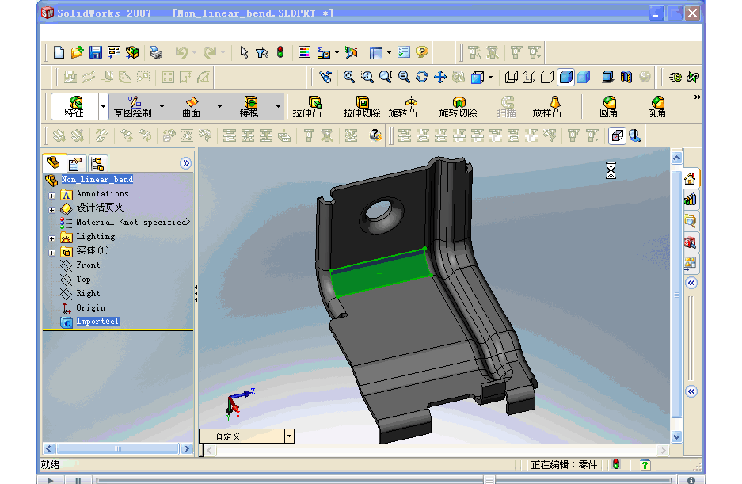This screenshot has height=484, width=742.
Task: Switch to PropertyManager tab
Action: [74, 164]
